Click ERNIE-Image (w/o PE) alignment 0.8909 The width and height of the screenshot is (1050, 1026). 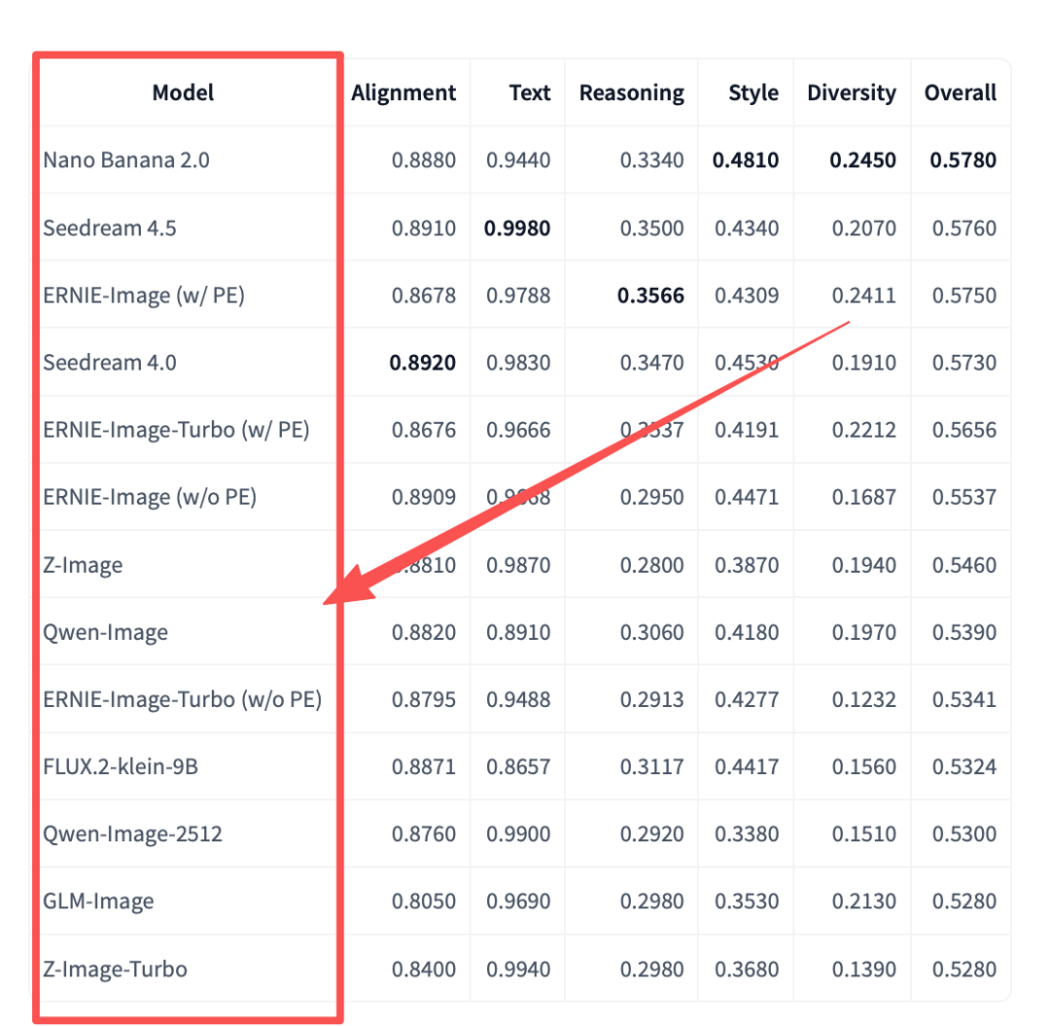pyautogui.click(x=424, y=498)
